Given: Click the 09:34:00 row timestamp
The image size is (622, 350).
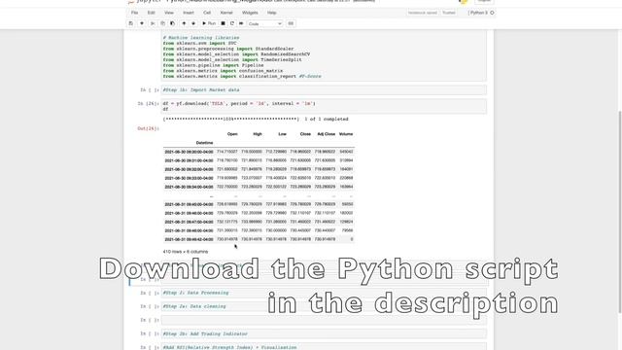Looking at the screenshot, I should coord(189,187).
